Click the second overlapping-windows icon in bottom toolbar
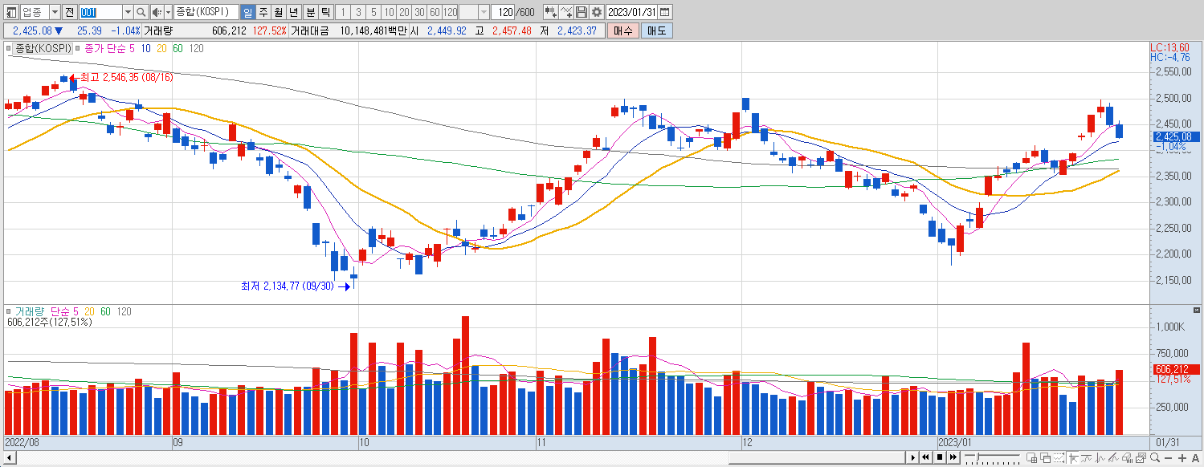Image resolution: width=1204 pixels, height=467 pixels. tap(1045, 458)
